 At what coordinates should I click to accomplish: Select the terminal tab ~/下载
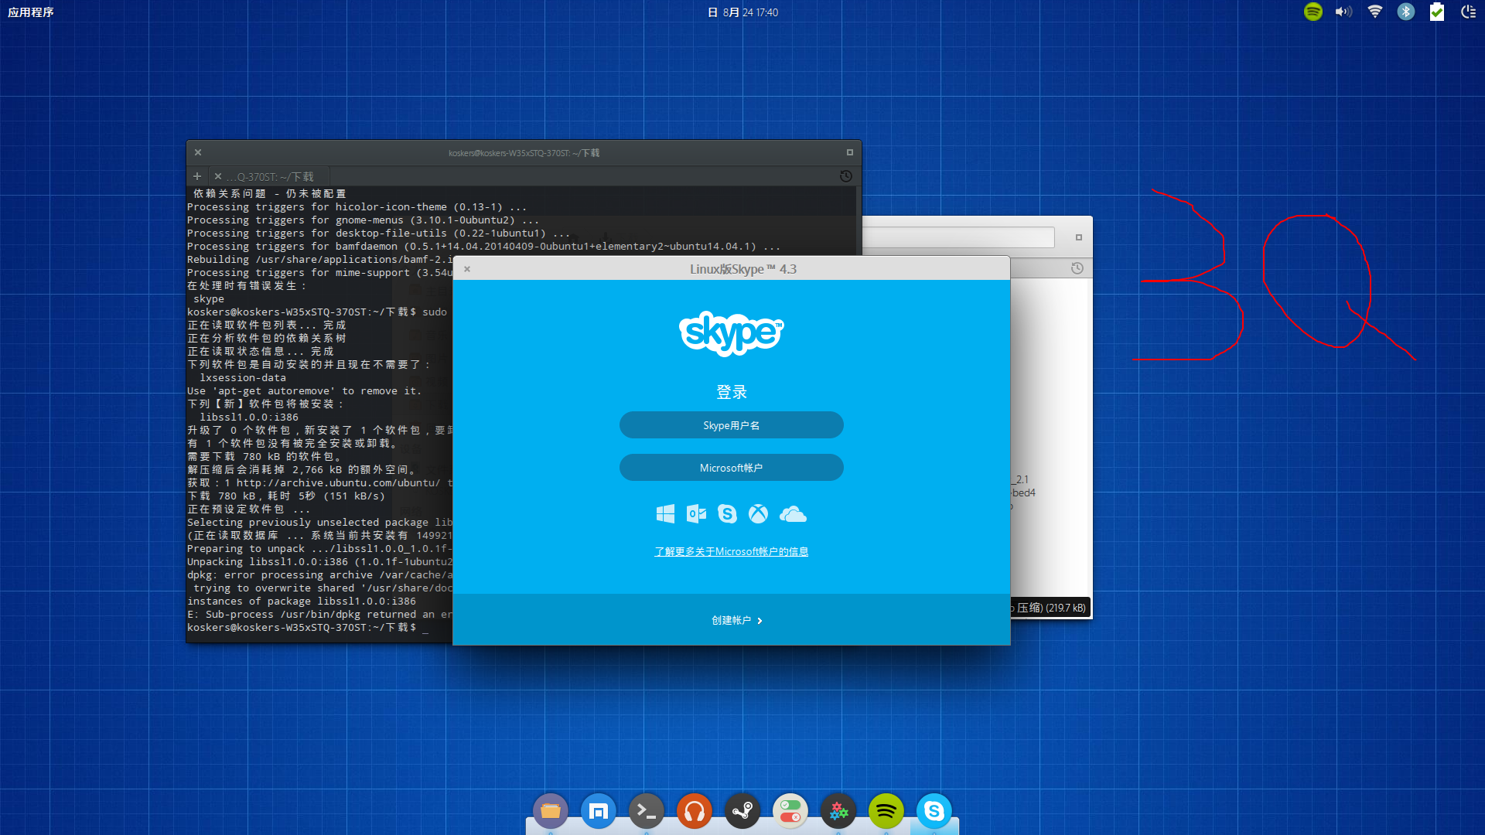(x=270, y=176)
